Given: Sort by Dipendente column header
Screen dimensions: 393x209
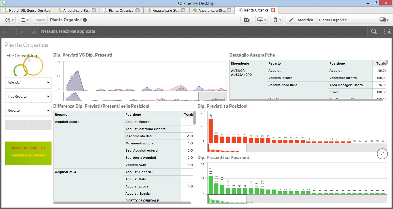Looking at the screenshot, I should coord(248,63).
